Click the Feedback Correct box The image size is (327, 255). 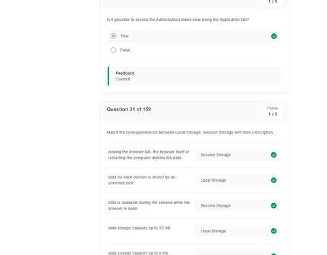(x=194, y=76)
